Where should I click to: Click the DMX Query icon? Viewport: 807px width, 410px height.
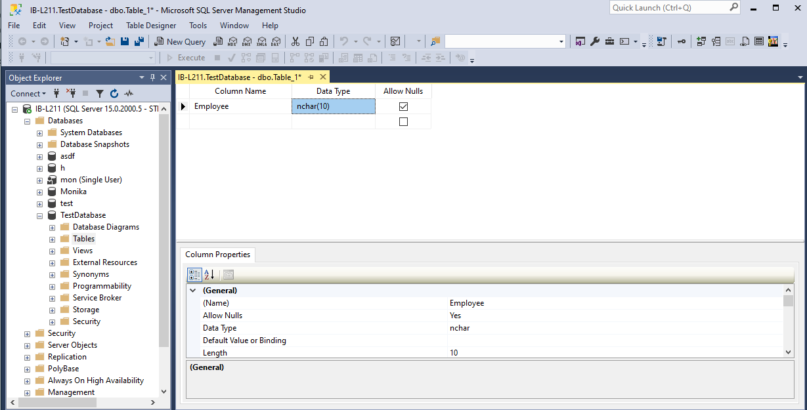[247, 41]
